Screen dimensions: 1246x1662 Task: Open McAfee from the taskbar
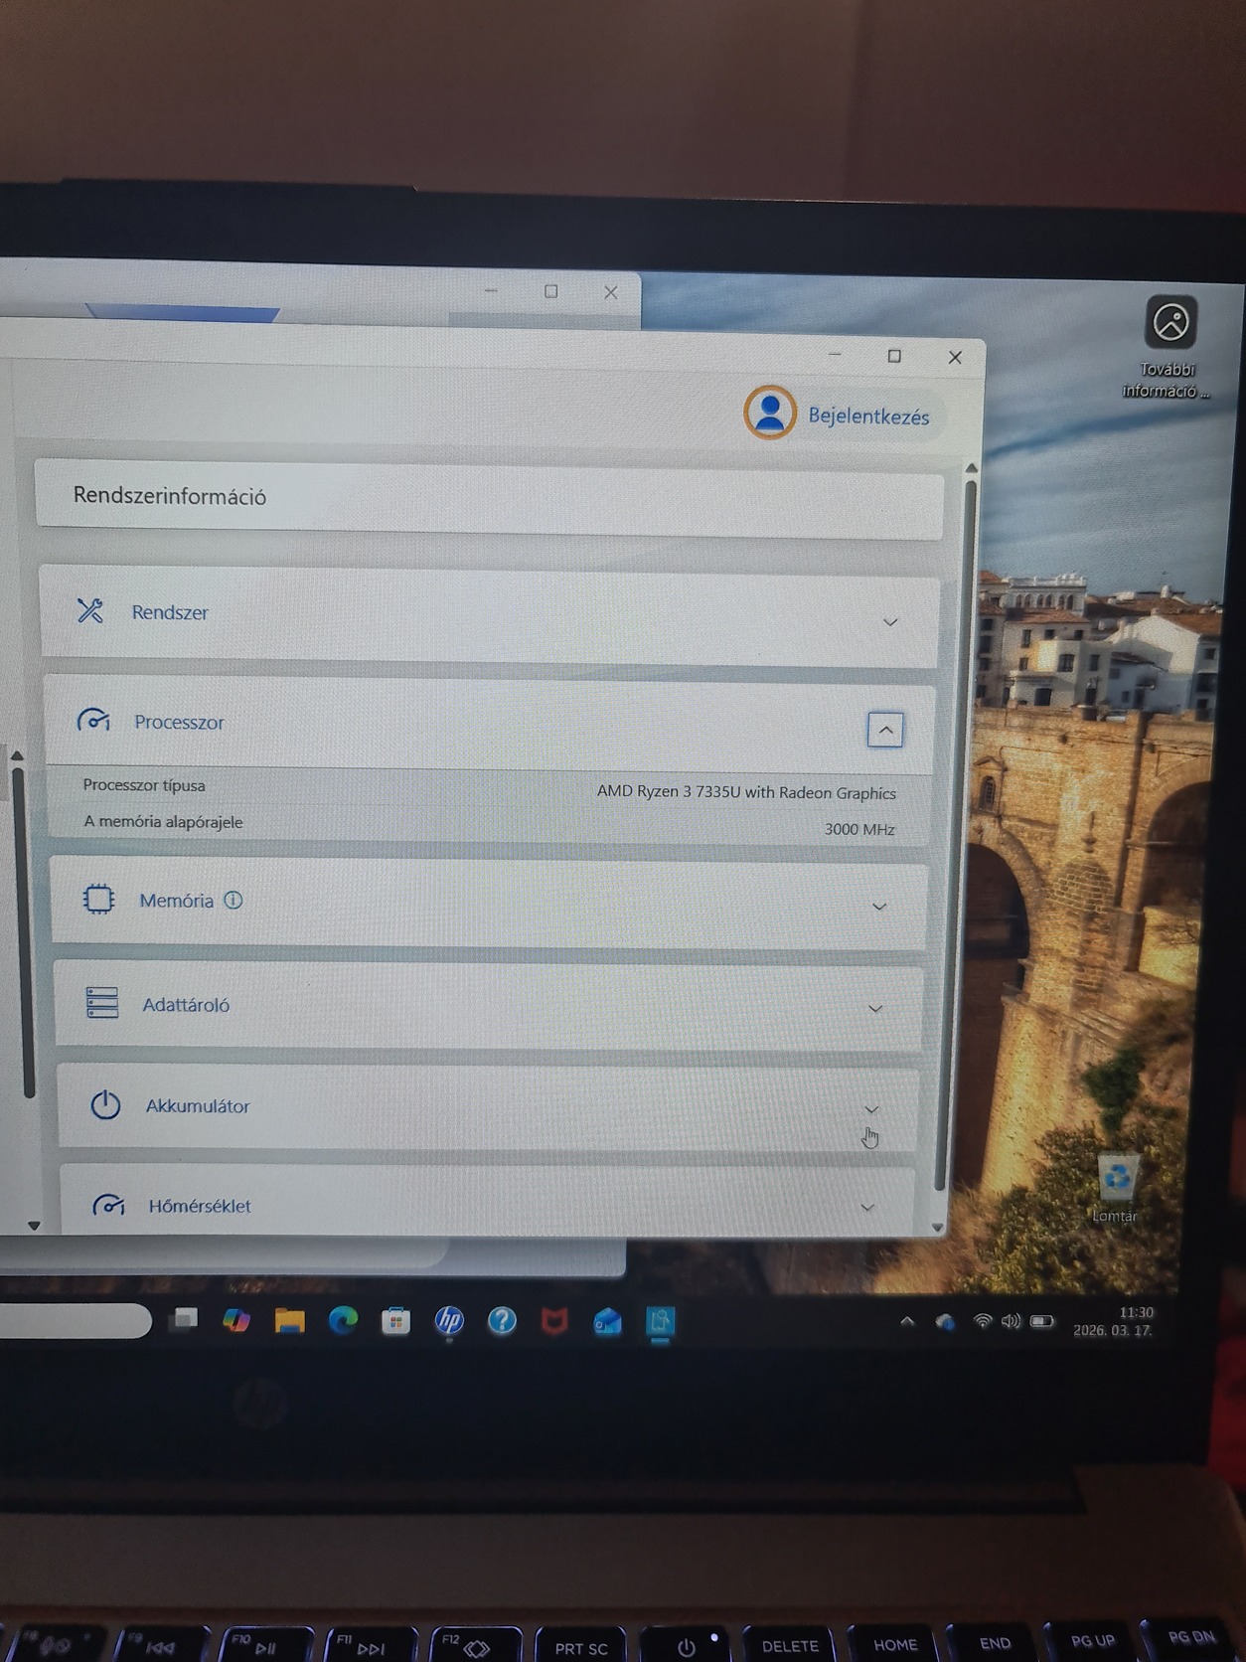(x=554, y=1321)
